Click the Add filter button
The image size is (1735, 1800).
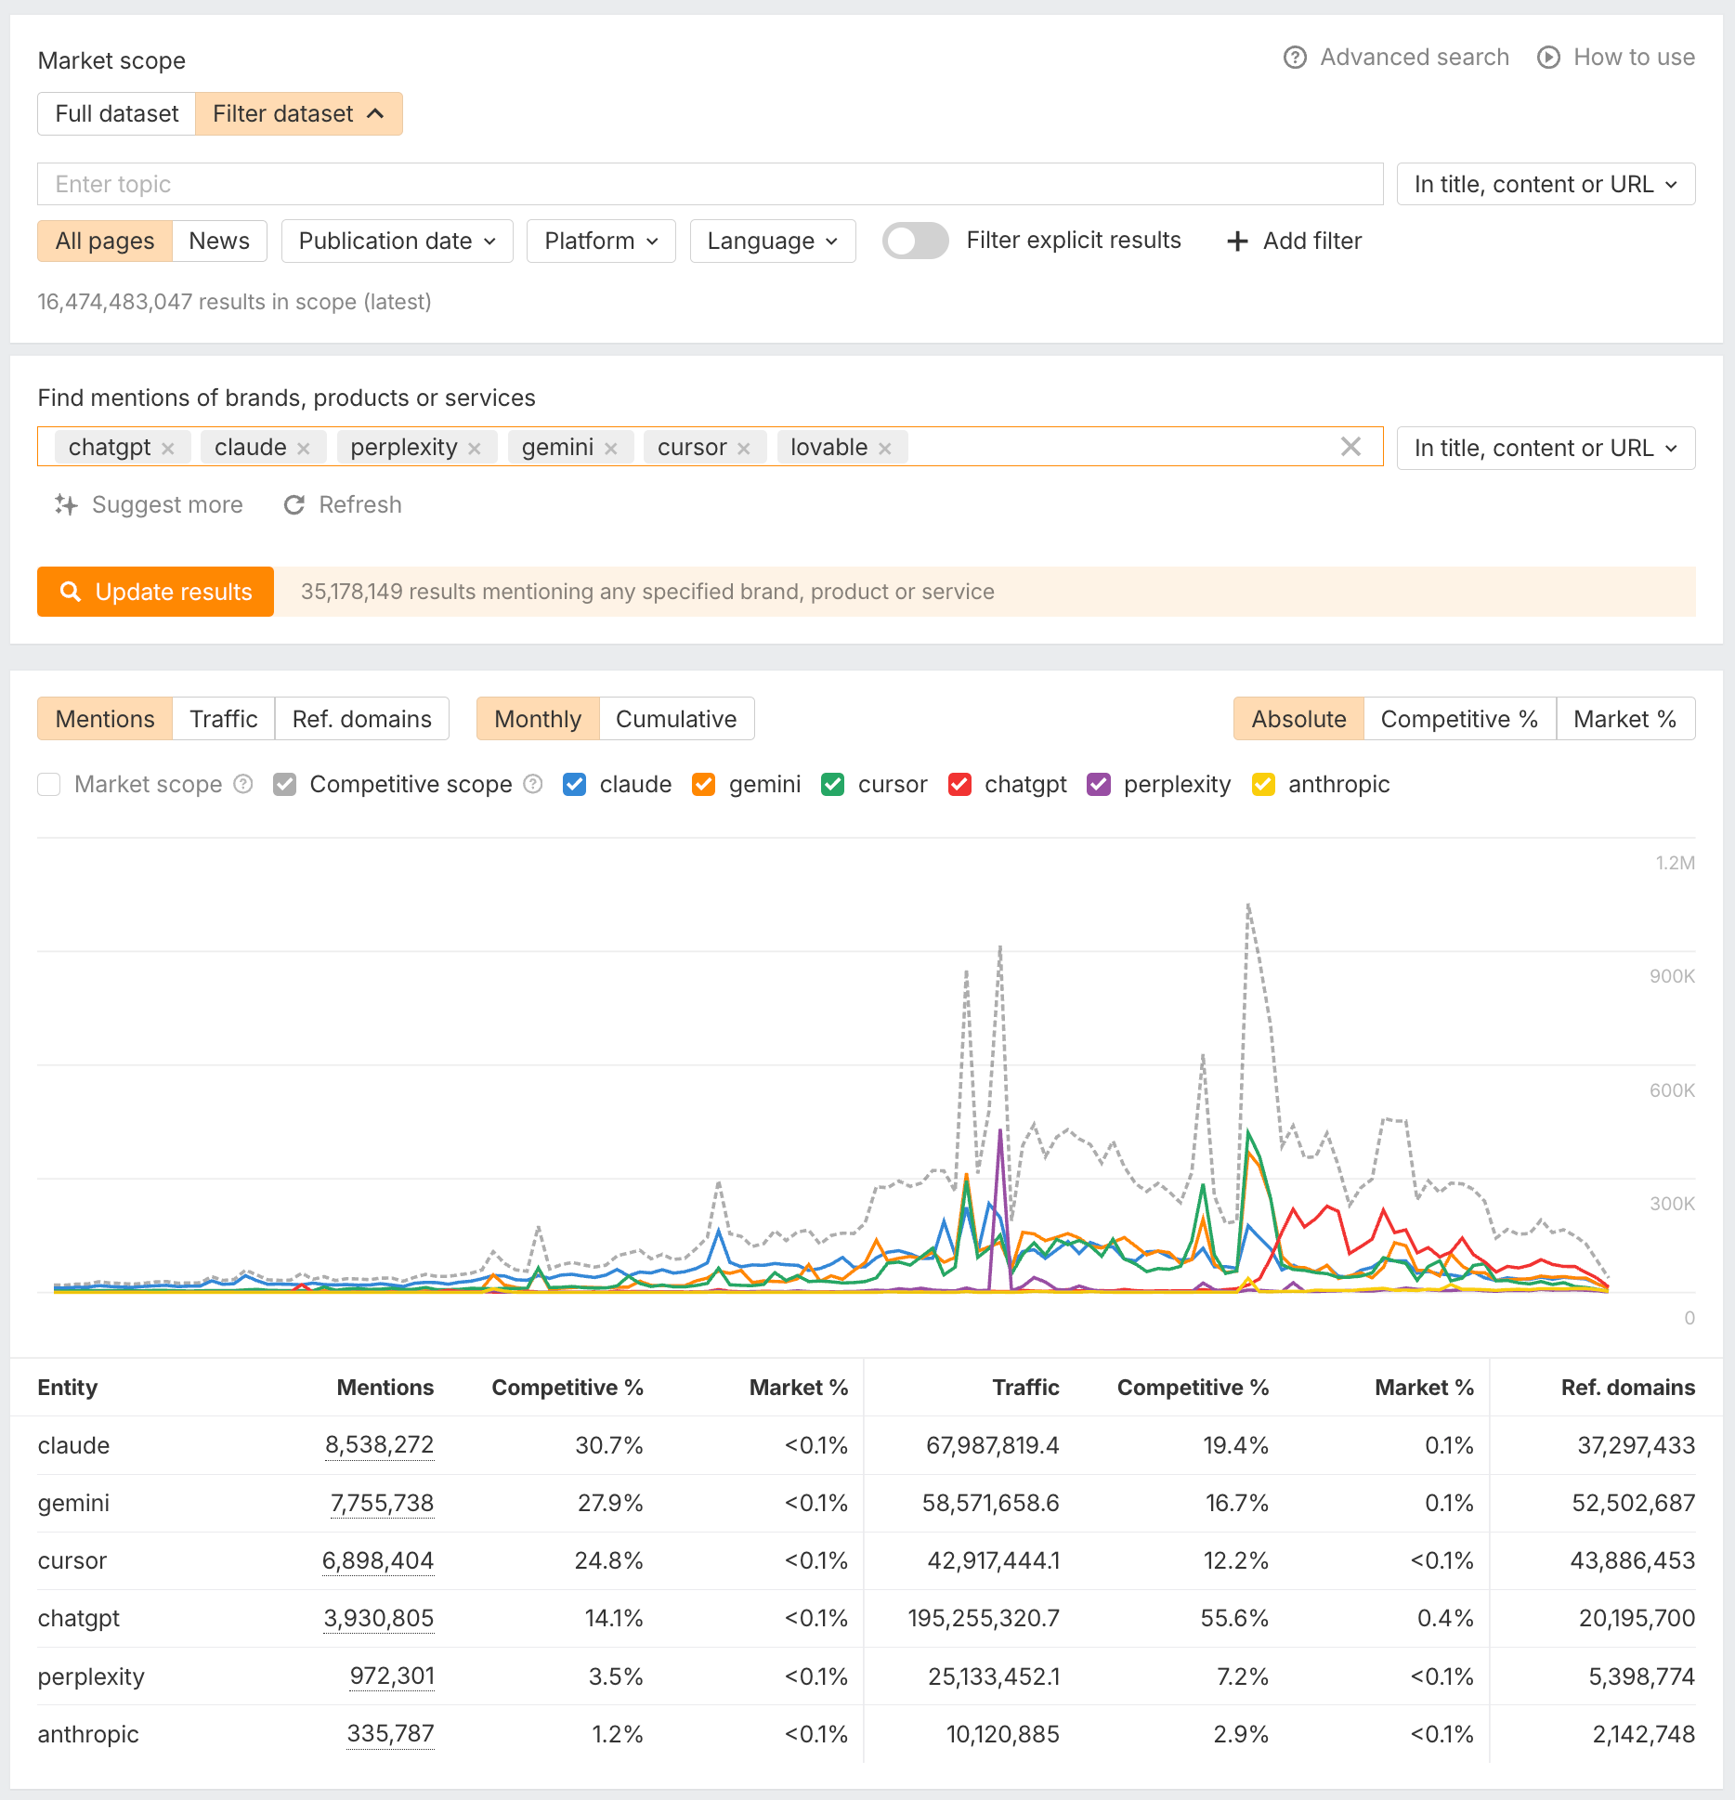click(x=1294, y=241)
